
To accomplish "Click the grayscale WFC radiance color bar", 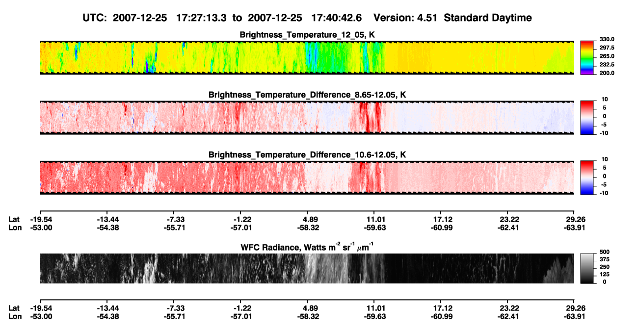I will point(587,269).
